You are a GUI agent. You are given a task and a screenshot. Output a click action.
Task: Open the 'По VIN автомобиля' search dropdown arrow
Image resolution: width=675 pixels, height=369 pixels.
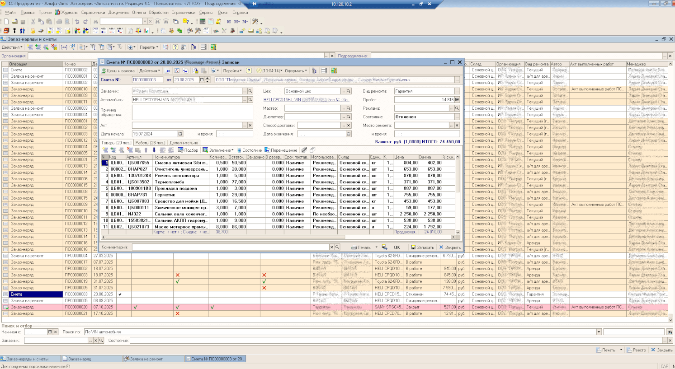click(599, 332)
